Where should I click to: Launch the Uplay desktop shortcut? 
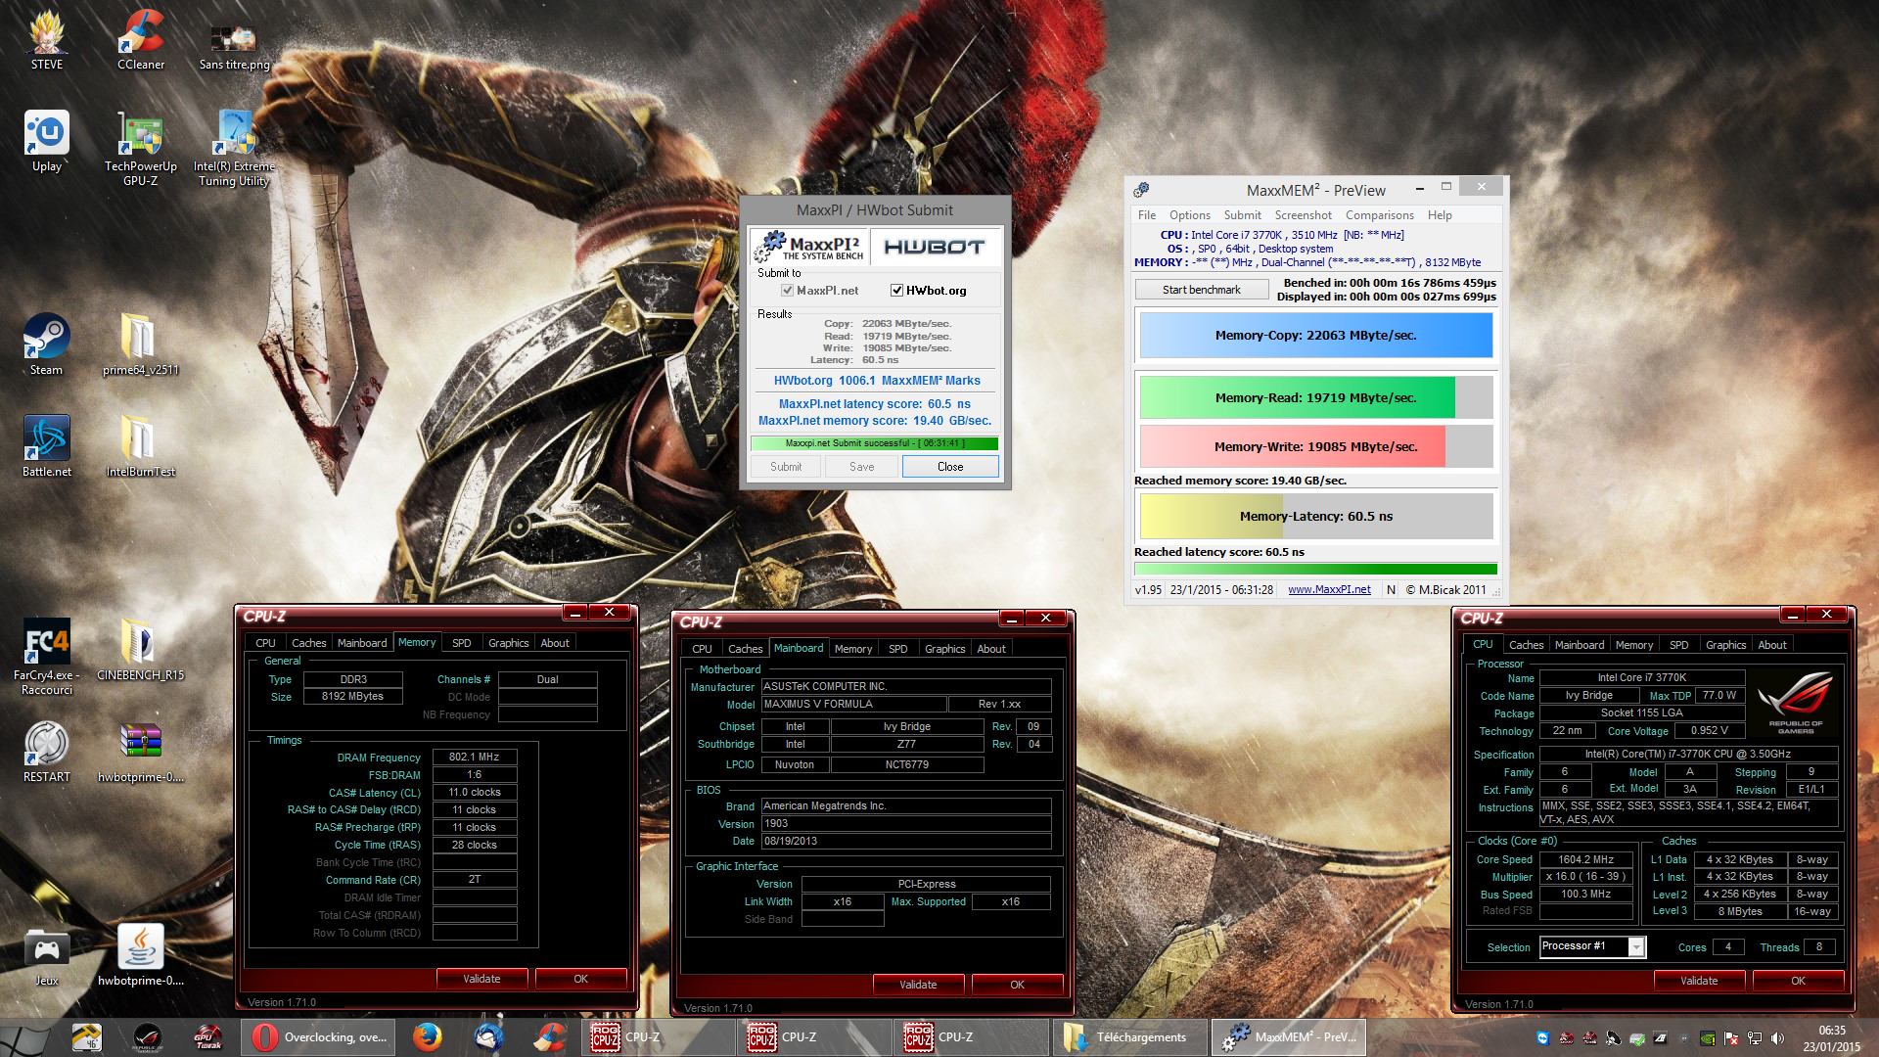click(47, 142)
